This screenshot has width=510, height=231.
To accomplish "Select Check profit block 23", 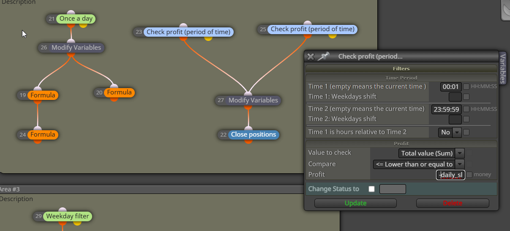I will coord(188,32).
